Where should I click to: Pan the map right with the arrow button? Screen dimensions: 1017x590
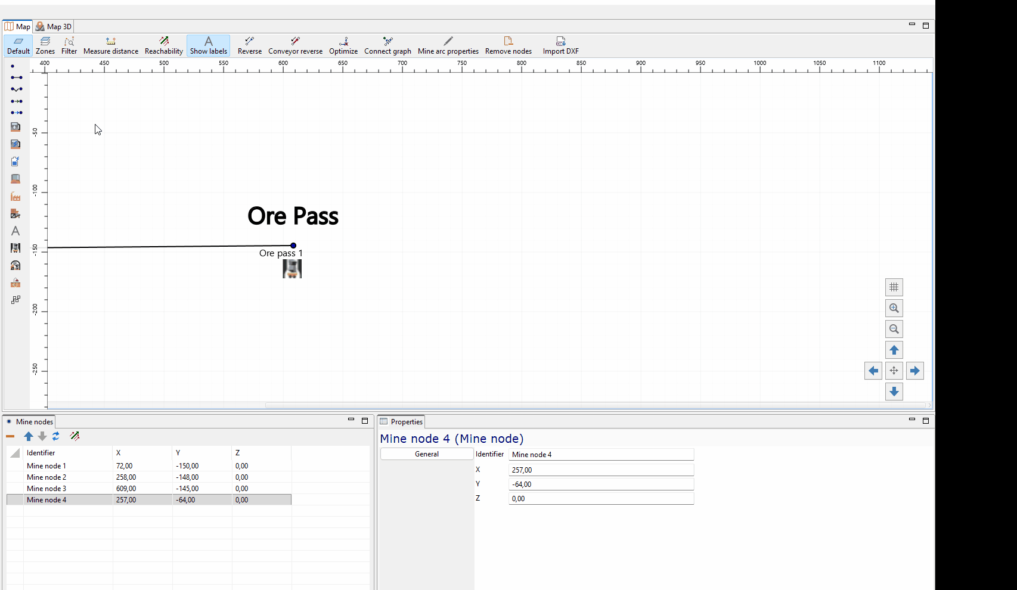tap(915, 371)
